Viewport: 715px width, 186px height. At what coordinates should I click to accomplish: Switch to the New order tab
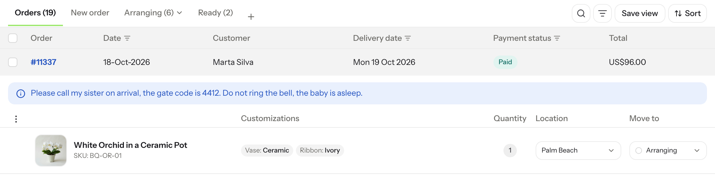pyautogui.click(x=90, y=13)
